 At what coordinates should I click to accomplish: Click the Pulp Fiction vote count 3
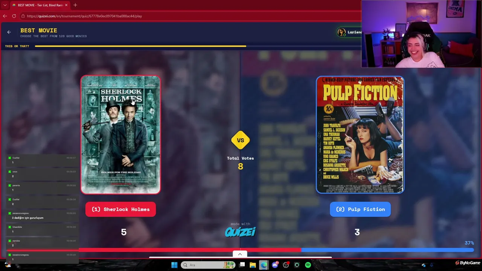pos(357,232)
